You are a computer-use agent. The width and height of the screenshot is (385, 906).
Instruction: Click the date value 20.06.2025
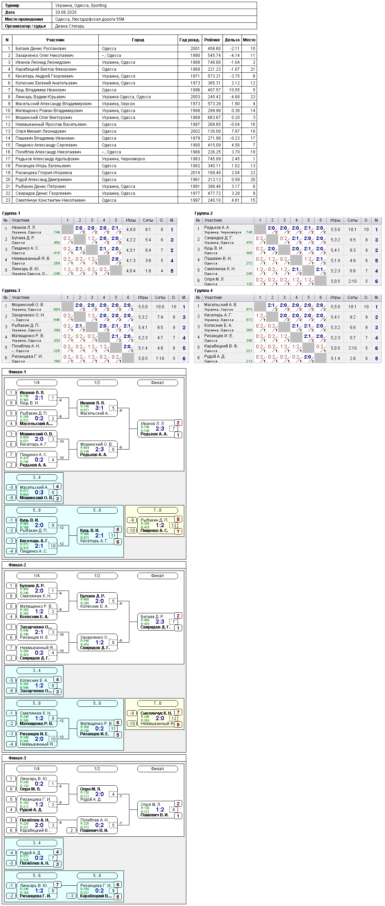click(66, 12)
